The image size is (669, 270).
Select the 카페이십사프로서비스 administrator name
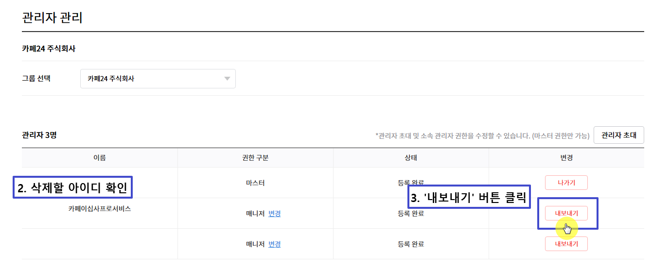[100, 209]
